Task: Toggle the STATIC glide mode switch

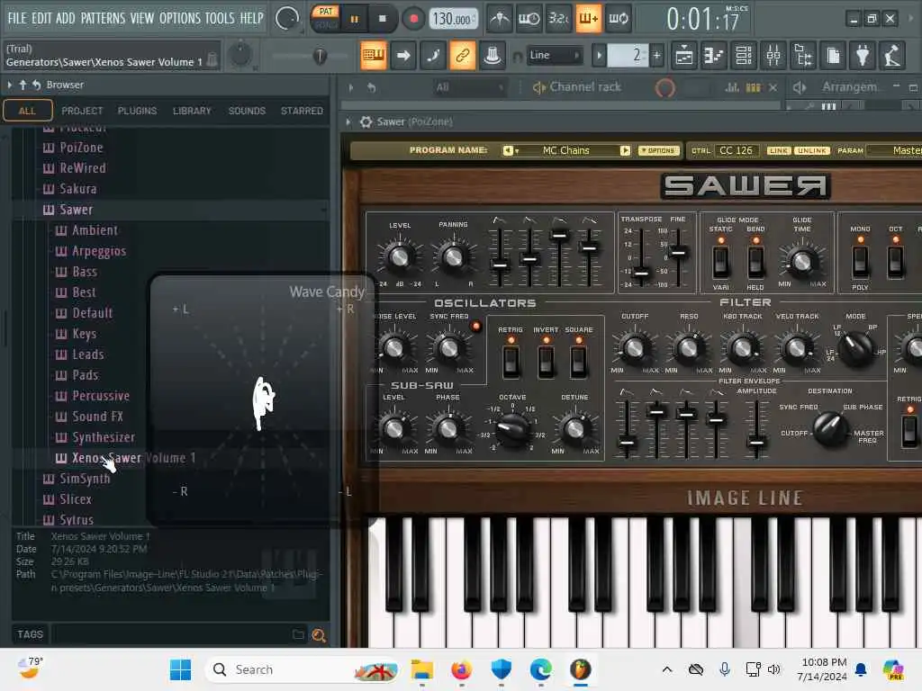Action: pos(721,262)
